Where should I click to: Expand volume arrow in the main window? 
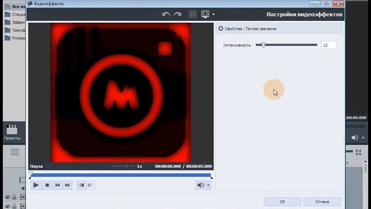363,138
